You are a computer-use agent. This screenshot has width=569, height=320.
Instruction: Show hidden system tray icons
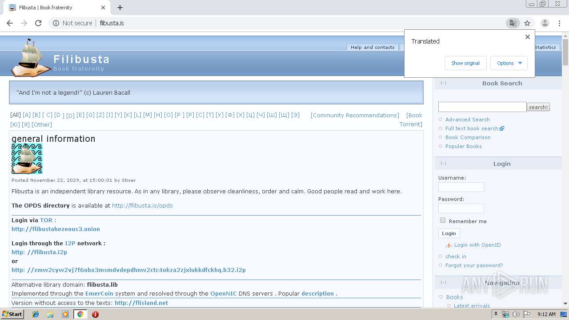tap(496, 314)
